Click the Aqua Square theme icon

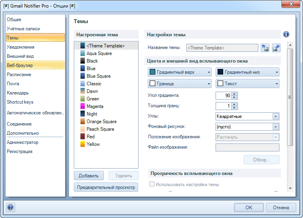point(83,53)
